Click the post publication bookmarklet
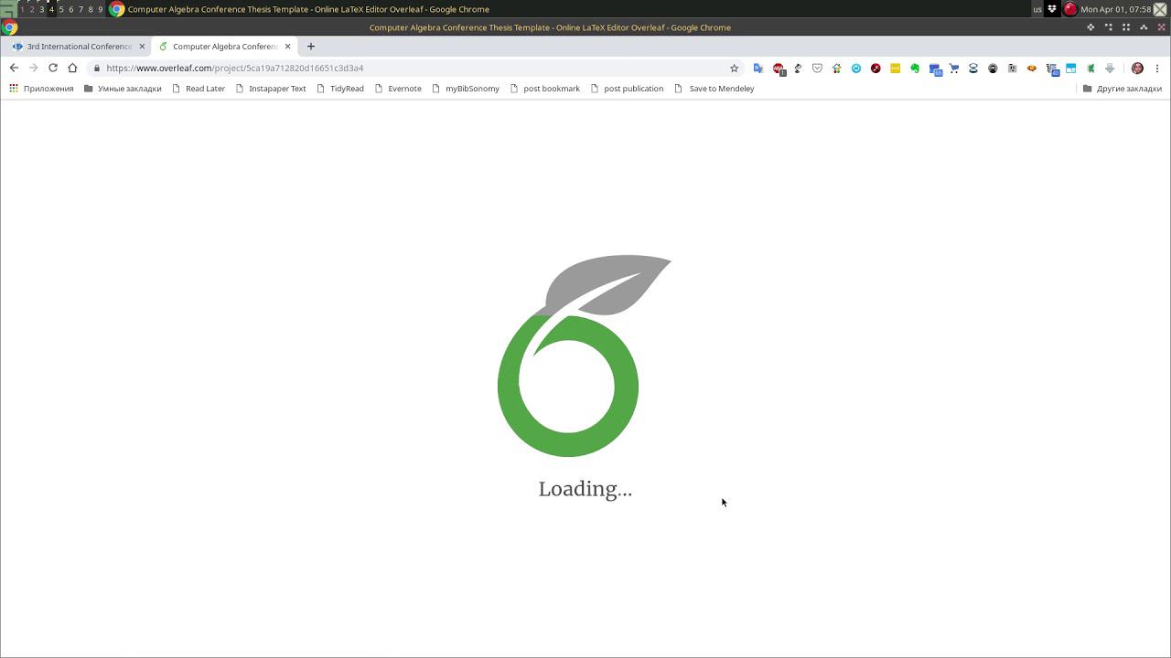 (x=627, y=89)
